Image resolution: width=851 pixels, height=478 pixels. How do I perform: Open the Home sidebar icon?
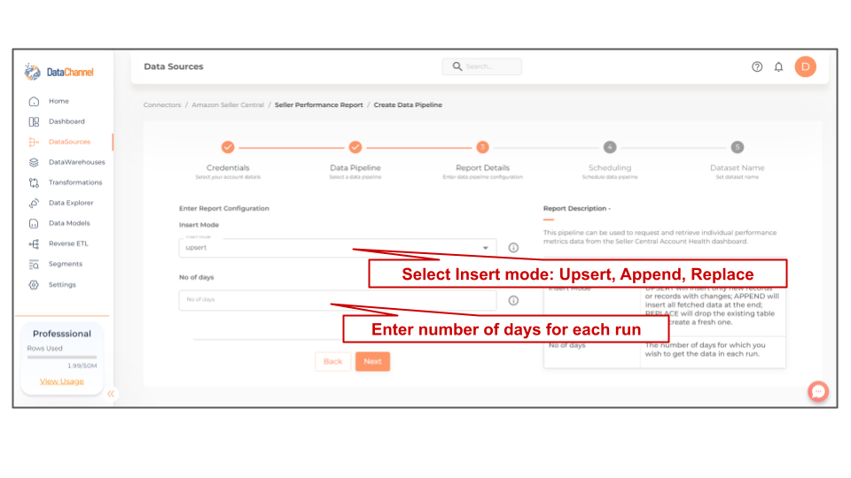pos(34,101)
